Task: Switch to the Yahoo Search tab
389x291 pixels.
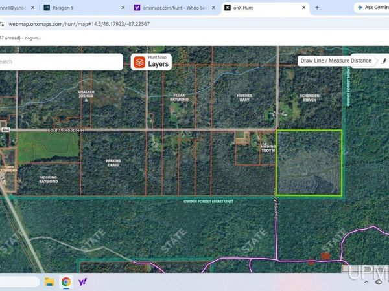Action: (x=174, y=8)
